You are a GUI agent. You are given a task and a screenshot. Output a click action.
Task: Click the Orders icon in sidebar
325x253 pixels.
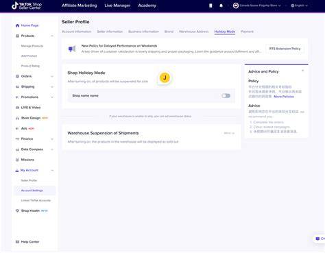(17, 76)
